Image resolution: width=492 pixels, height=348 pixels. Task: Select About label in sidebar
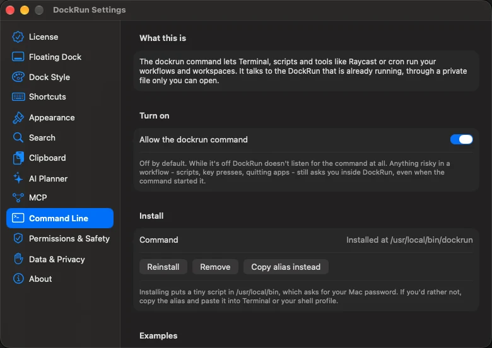coord(40,279)
